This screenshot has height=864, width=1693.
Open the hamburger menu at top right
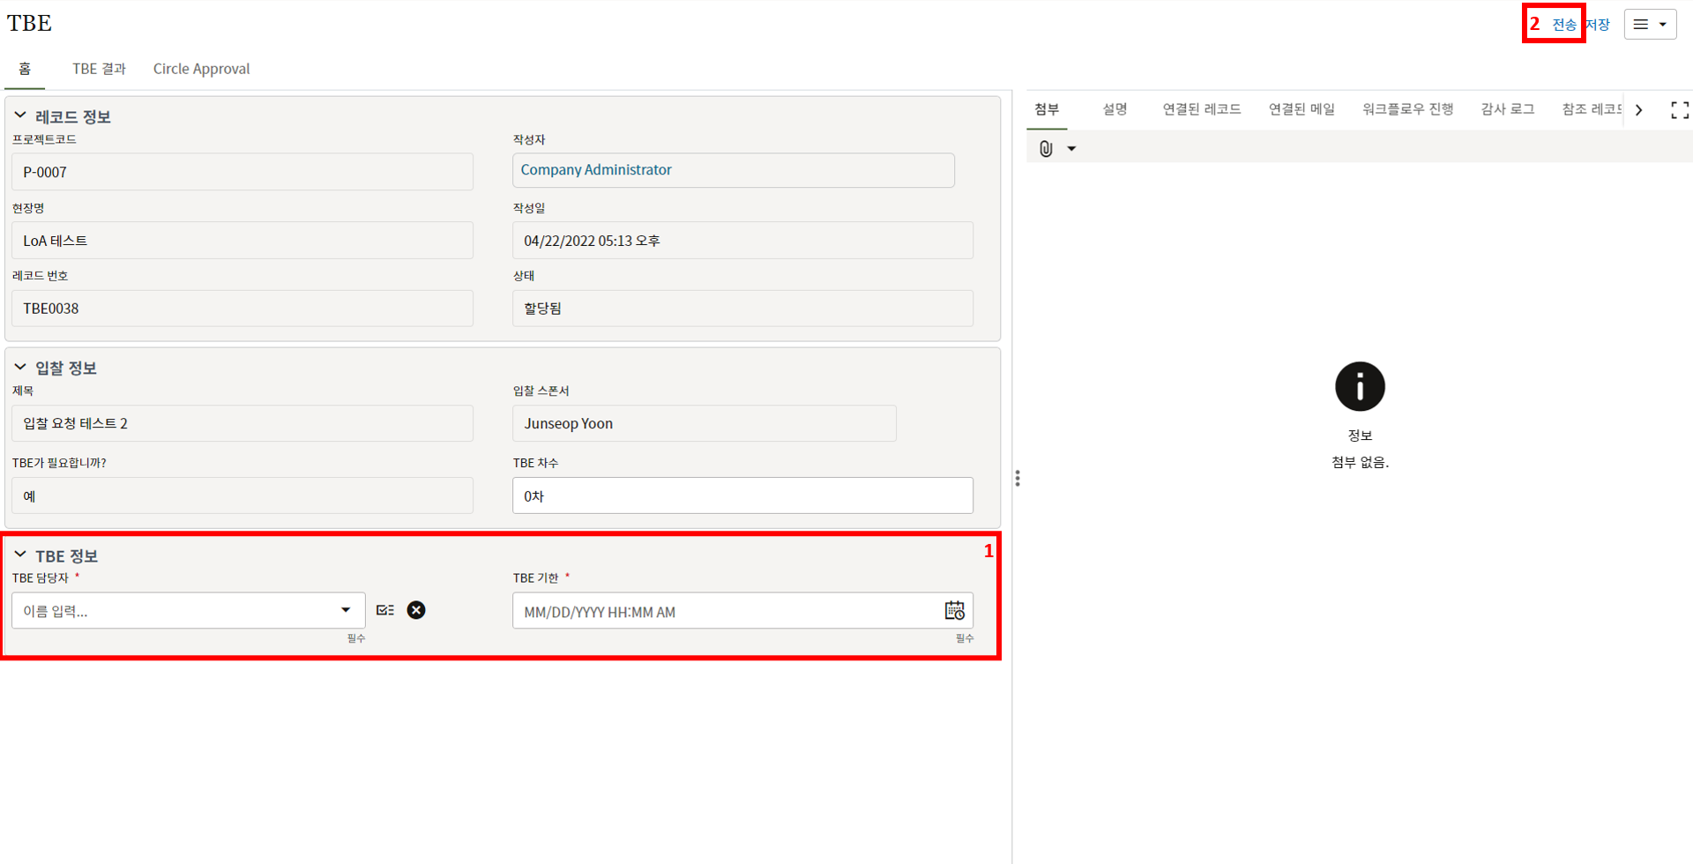coord(1649,25)
